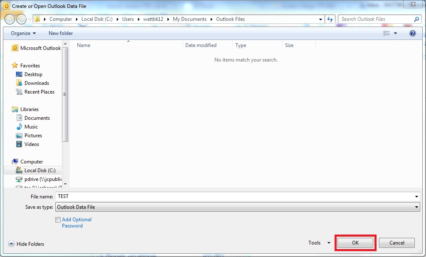Sort by Type column header
The height and width of the screenshot is (257, 426).
(257, 45)
